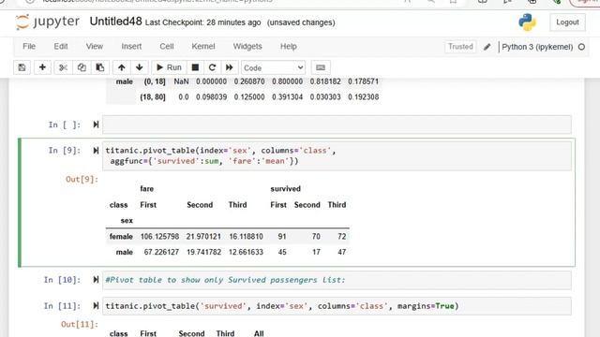The width and height of the screenshot is (600, 337).
Task: Open the Insert menu
Action: click(131, 46)
